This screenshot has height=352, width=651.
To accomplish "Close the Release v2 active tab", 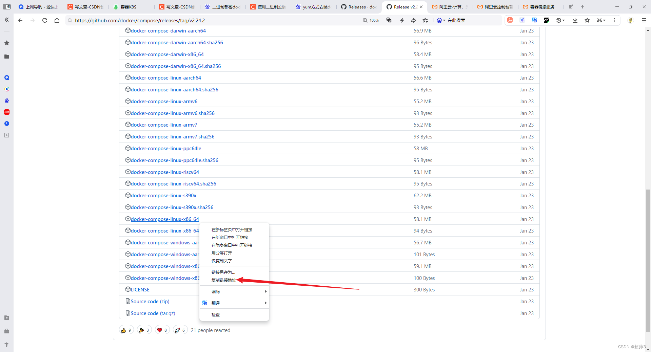I will (421, 7).
